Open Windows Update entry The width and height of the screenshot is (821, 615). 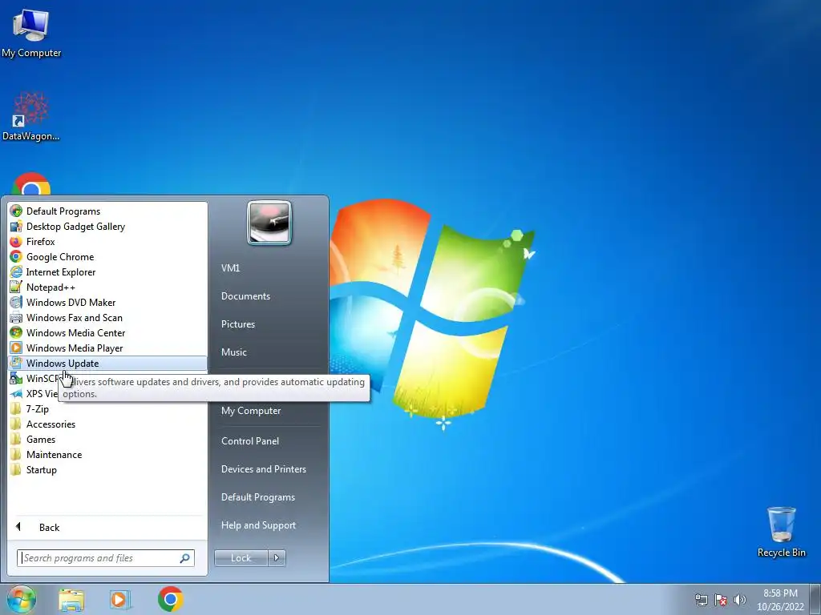(108, 363)
